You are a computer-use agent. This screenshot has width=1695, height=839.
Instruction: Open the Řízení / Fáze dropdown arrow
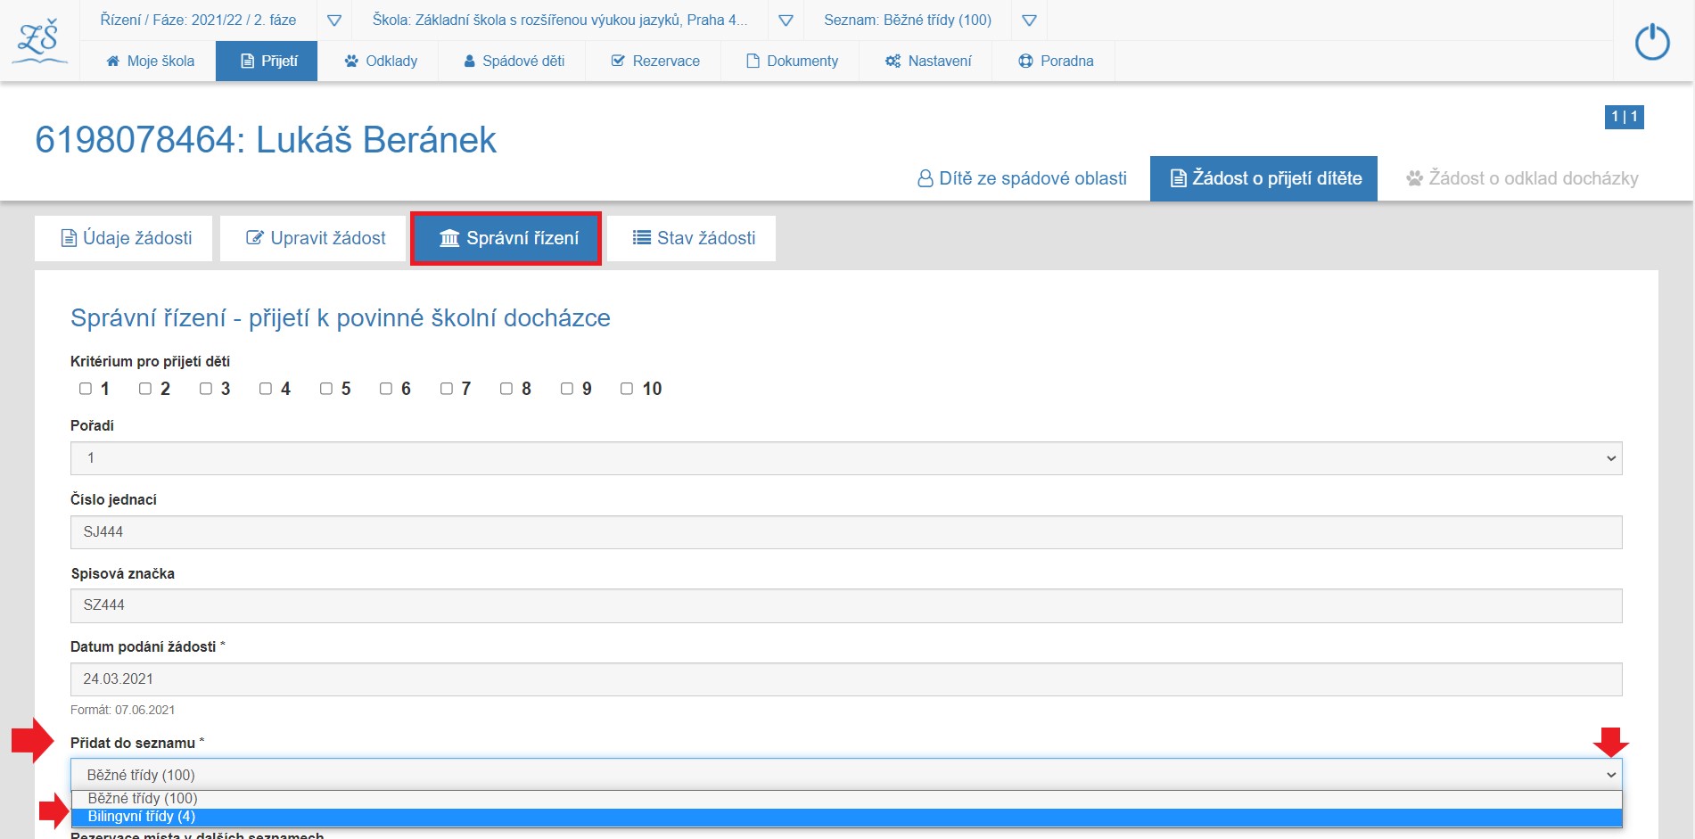tap(334, 21)
